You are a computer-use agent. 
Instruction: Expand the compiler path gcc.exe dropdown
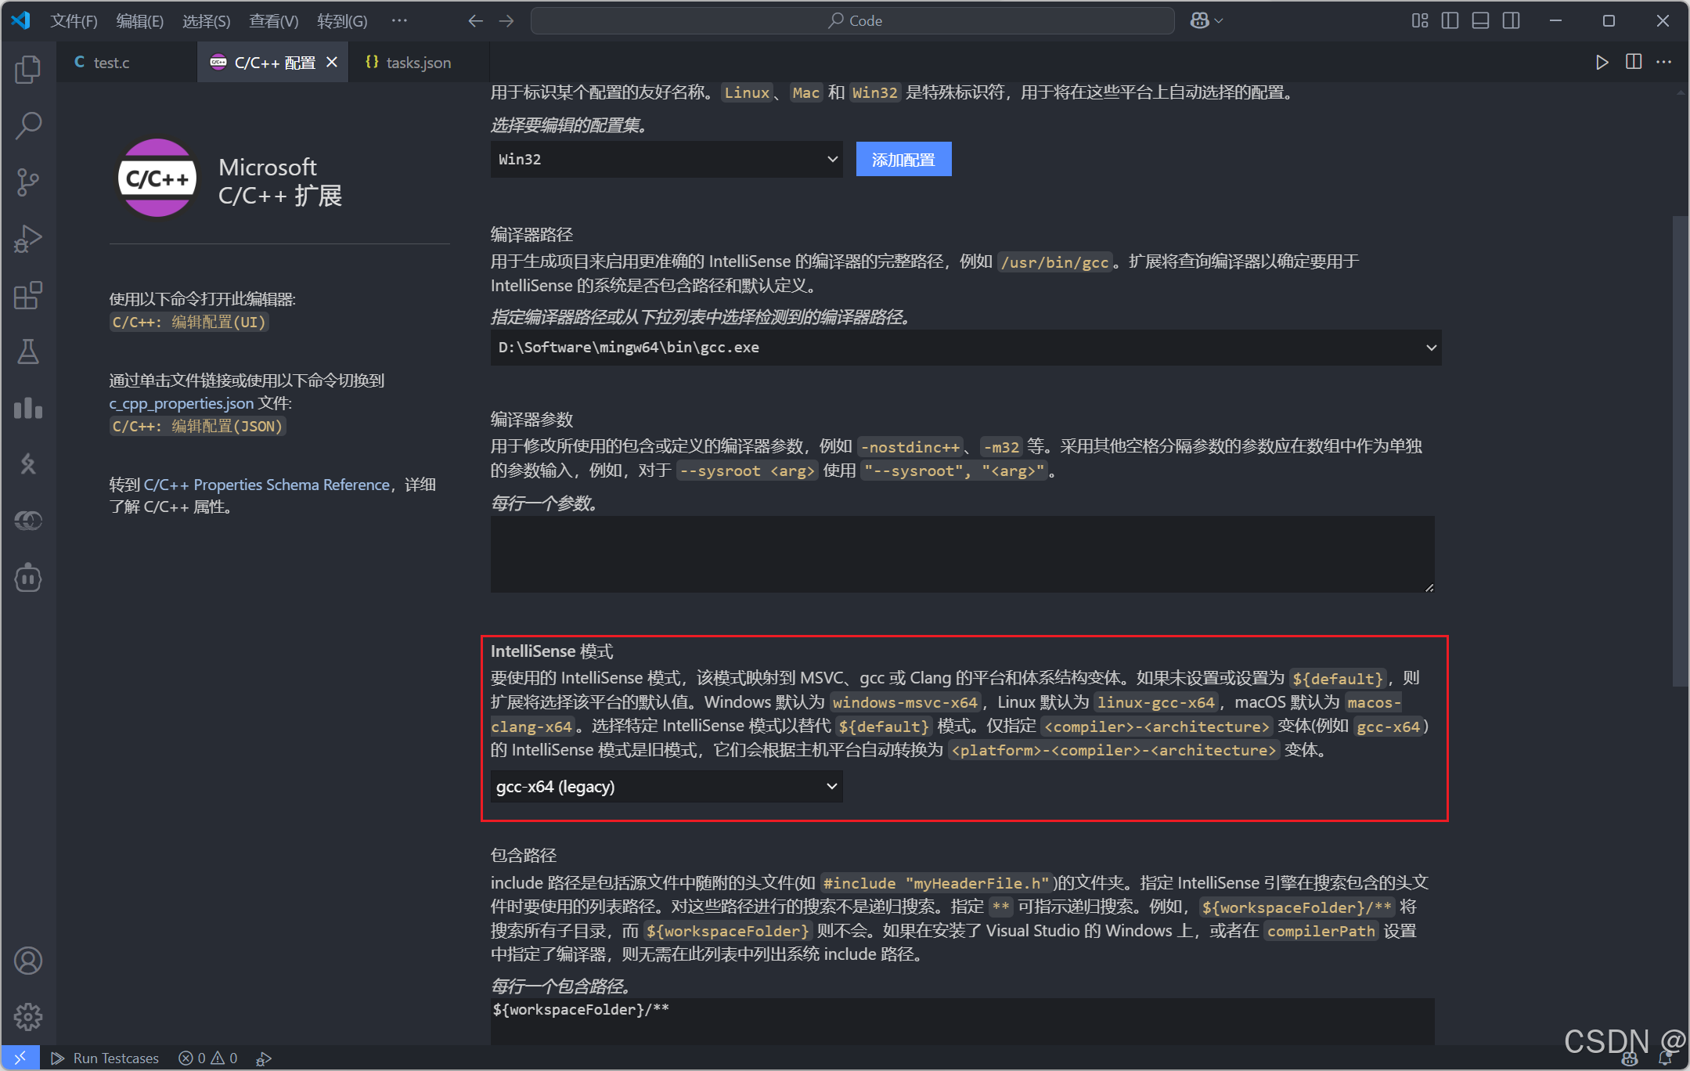pyautogui.click(x=965, y=348)
